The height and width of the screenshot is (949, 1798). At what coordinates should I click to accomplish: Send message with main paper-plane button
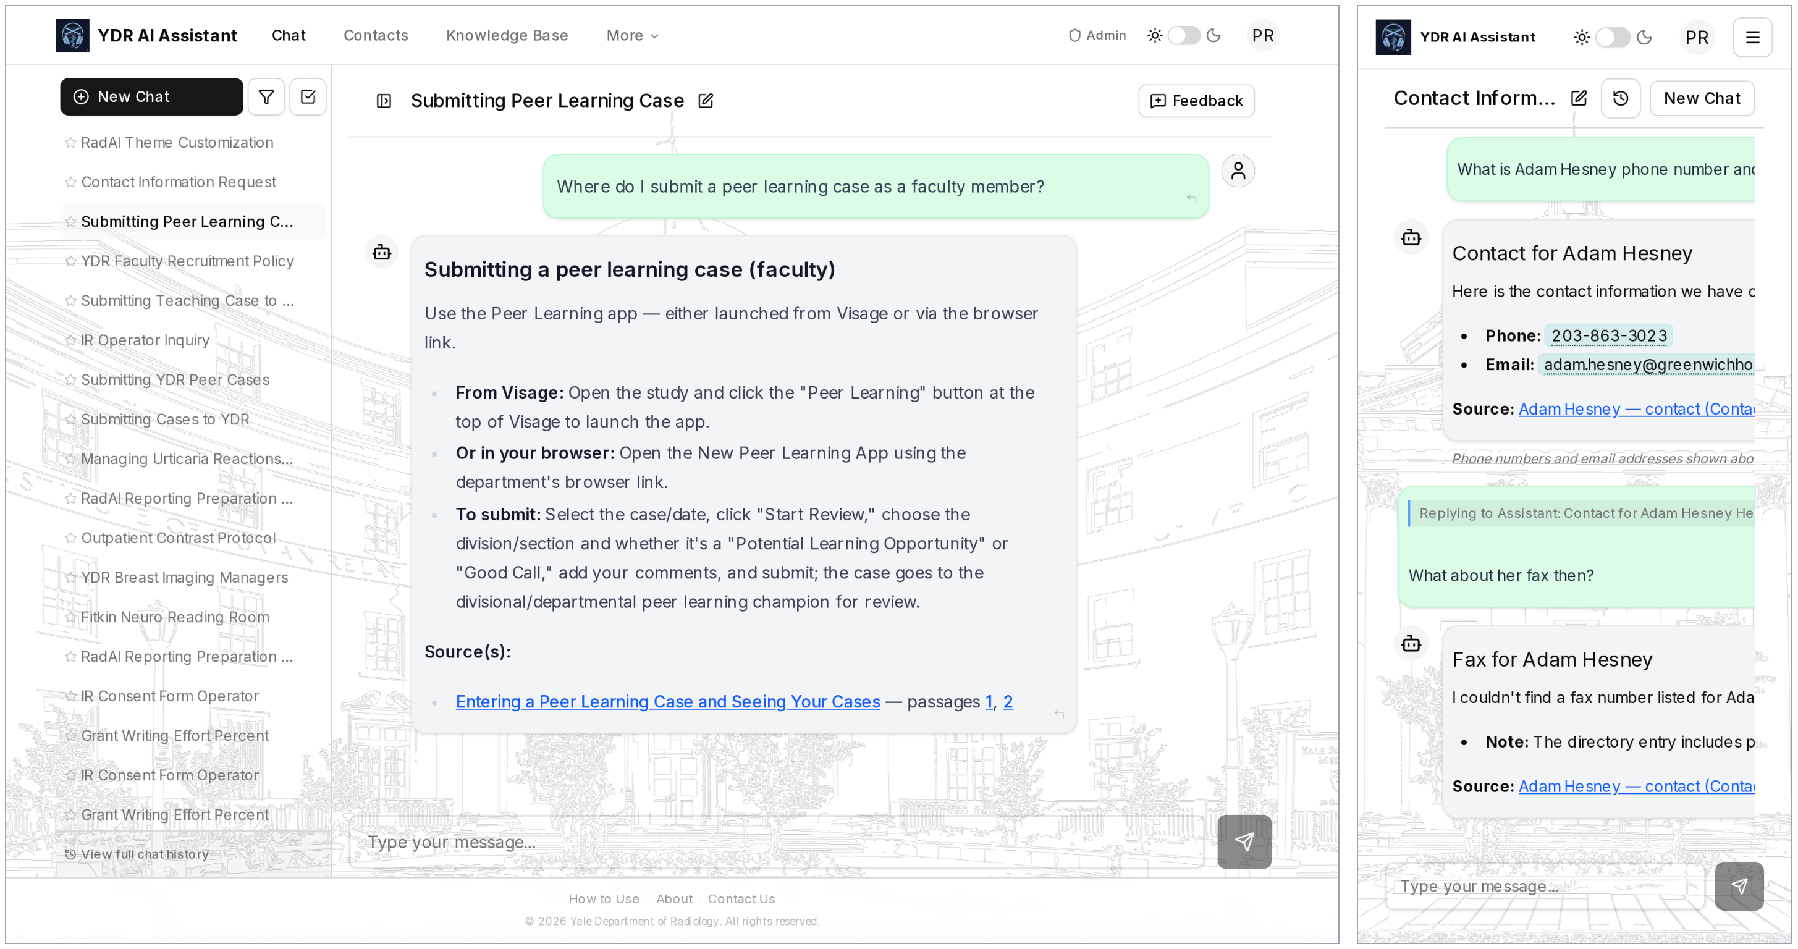point(1244,841)
